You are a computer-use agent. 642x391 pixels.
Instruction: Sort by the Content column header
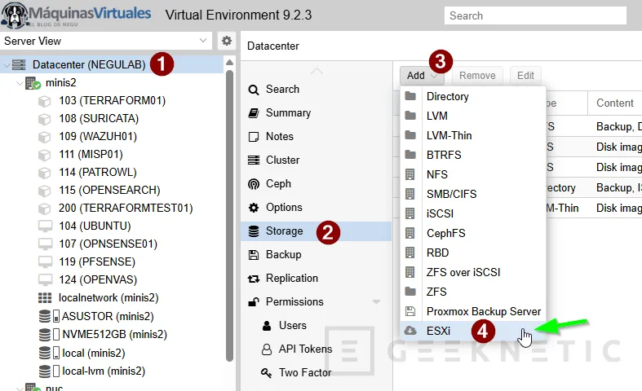click(x=614, y=103)
